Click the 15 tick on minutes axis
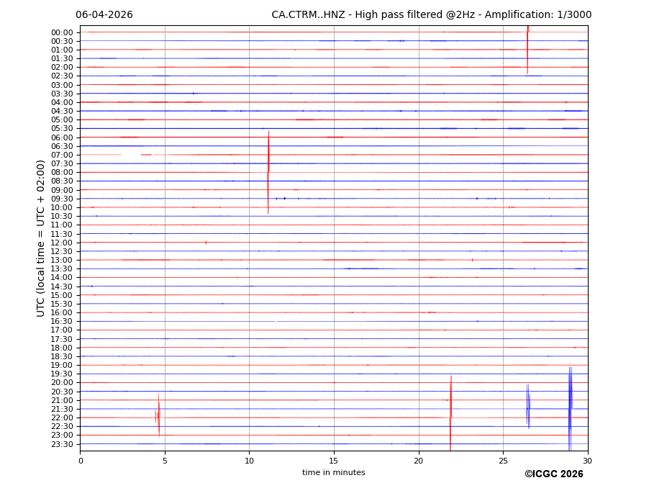This screenshot has height=501, width=667. (x=334, y=461)
